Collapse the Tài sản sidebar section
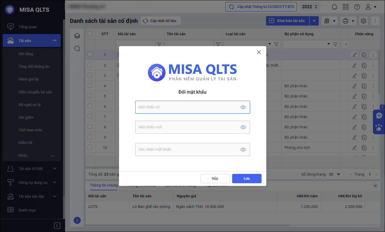This screenshot has height=232, width=385. coord(55,41)
